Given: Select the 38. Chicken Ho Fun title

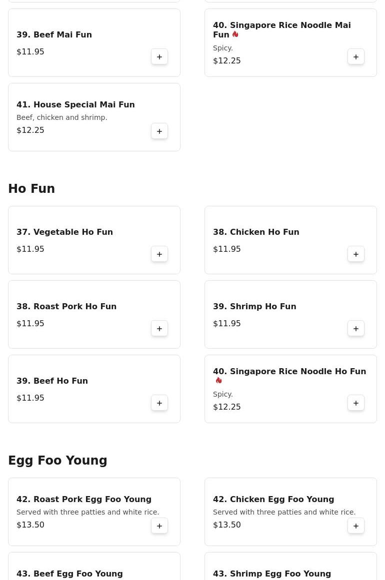Looking at the screenshot, I should point(256,232).
